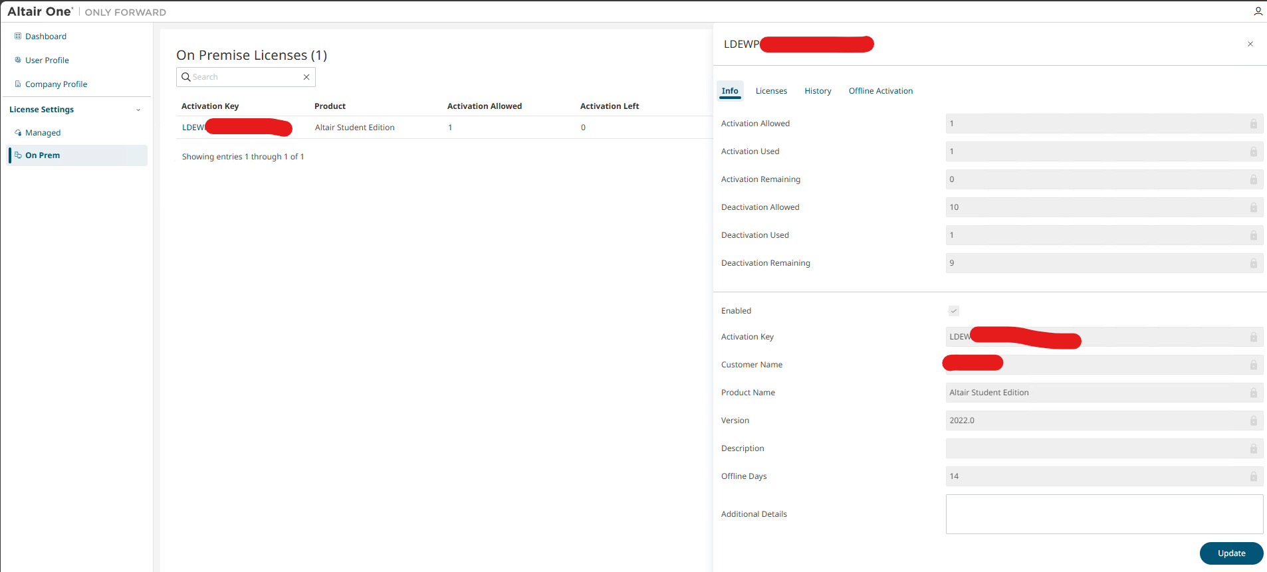Click the lock icon on Activation Remaining

click(1254, 179)
